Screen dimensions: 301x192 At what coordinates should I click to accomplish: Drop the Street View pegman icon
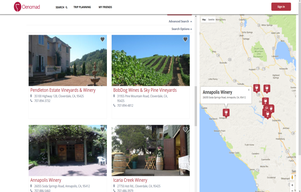coord(292,177)
